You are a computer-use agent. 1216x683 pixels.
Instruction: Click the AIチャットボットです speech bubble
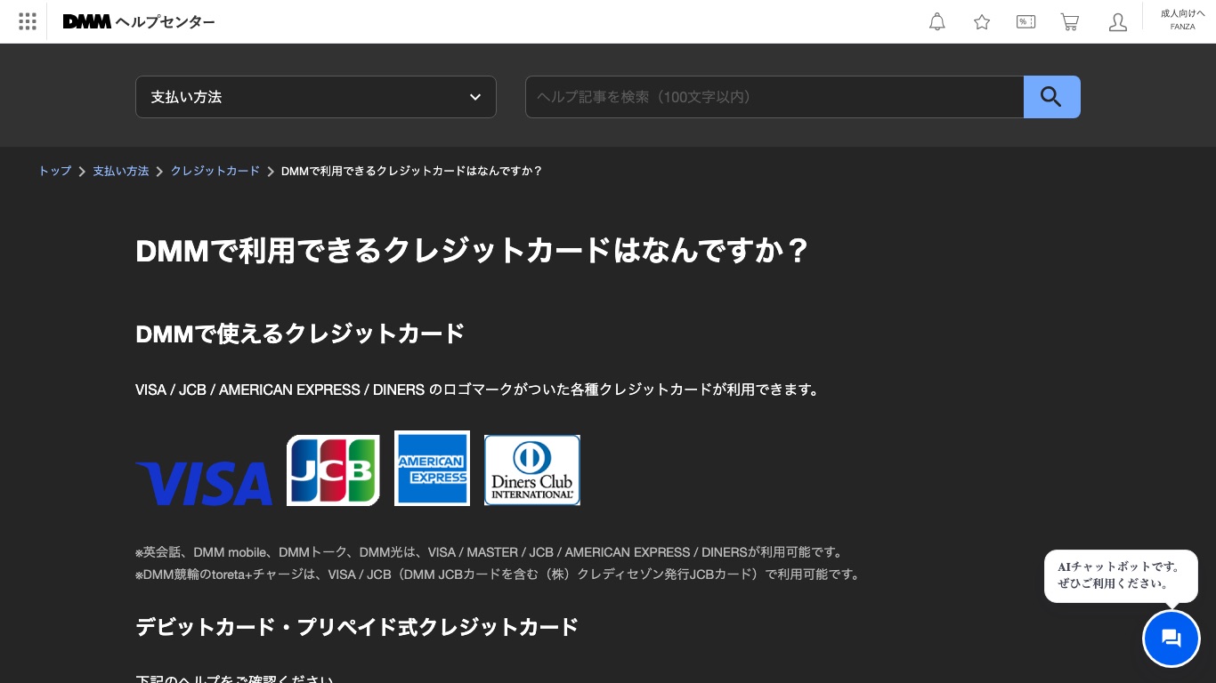[x=1121, y=575]
